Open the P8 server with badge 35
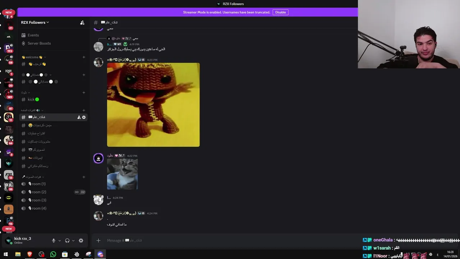This screenshot has height=259, width=460. [9, 186]
